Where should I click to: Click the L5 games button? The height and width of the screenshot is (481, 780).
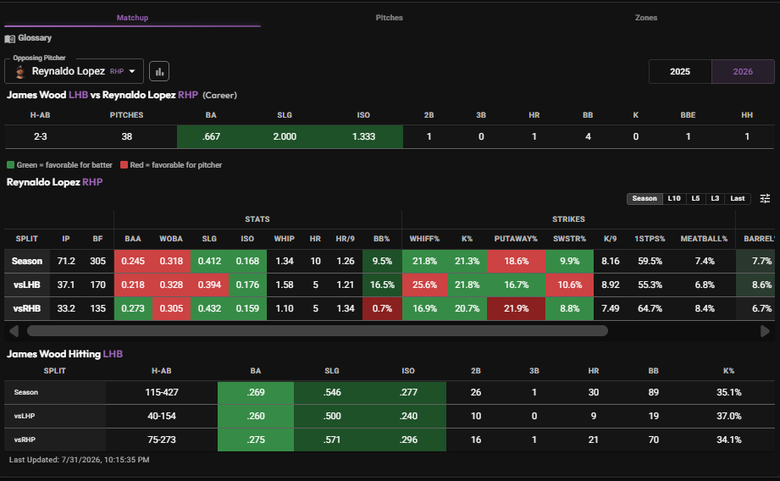[x=695, y=198]
